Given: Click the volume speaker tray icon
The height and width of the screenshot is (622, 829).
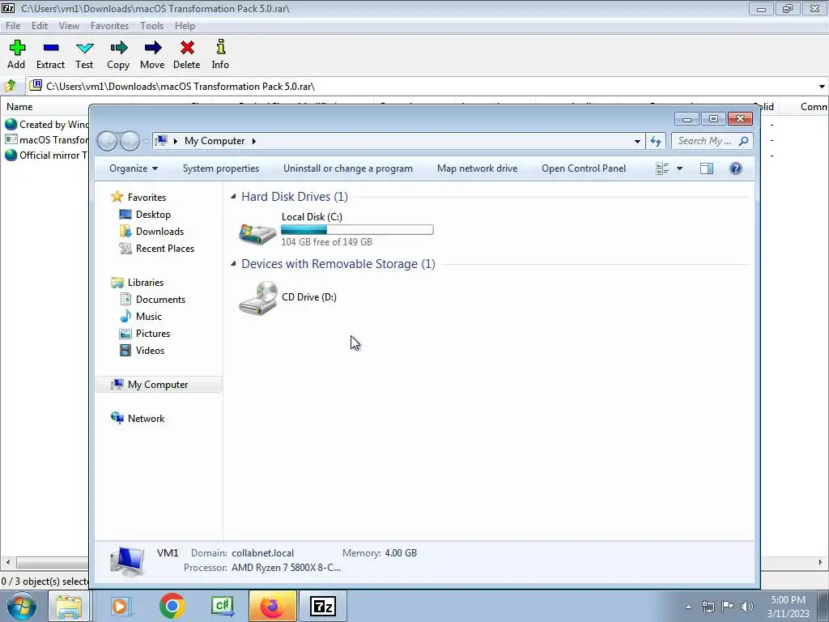Looking at the screenshot, I should (747, 607).
